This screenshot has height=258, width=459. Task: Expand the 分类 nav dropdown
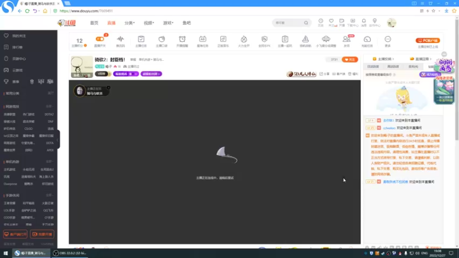pyautogui.click(x=130, y=23)
